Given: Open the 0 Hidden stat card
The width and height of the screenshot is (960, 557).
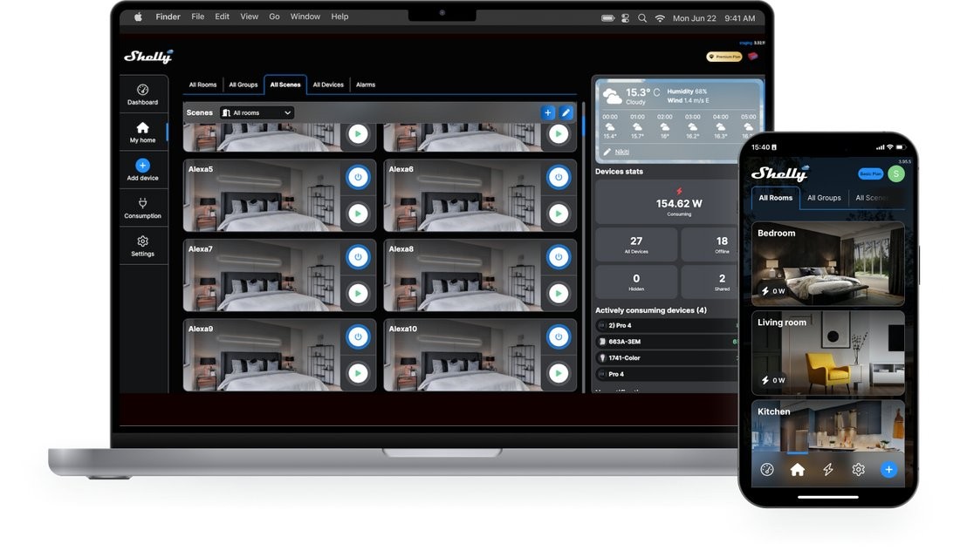Looking at the screenshot, I should [x=636, y=282].
